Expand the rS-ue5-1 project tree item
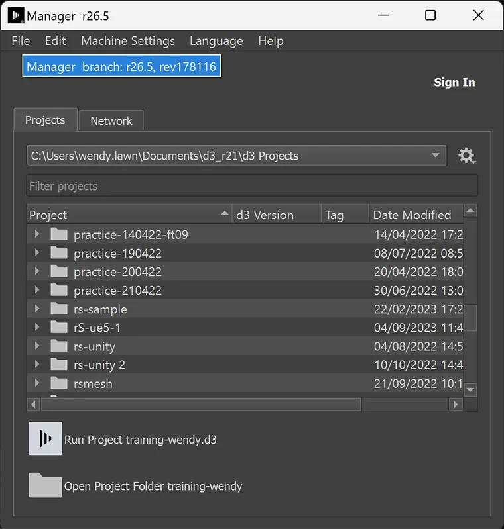The width and height of the screenshot is (504, 529). pyautogui.click(x=37, y=327)
